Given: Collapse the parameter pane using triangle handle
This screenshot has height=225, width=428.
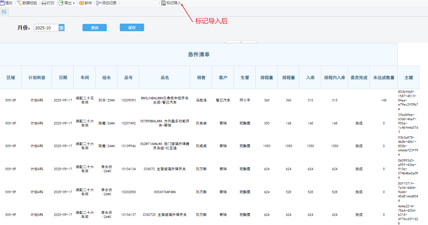Looking at the screenshot, I should point(241,41).
